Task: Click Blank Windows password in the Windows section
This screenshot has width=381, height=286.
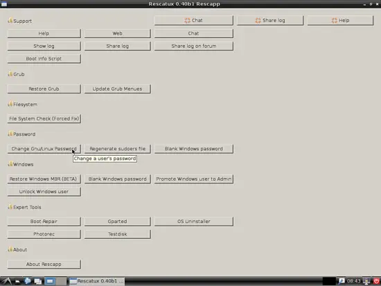Action: click(x=117, y=179)
